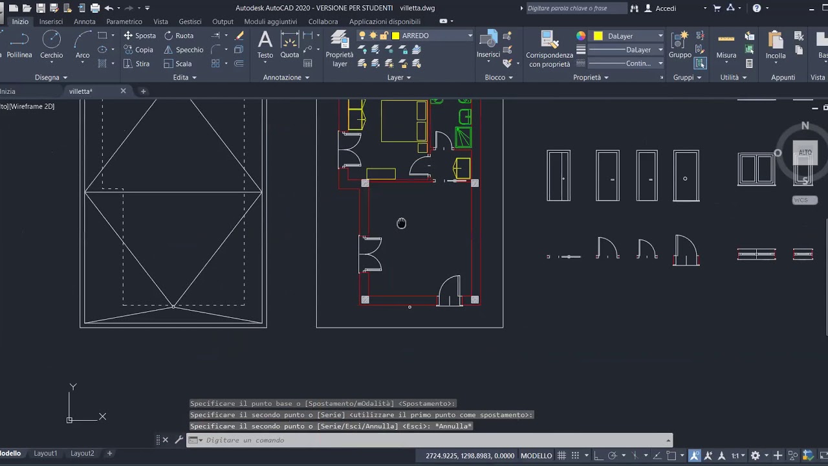Select the Polilinea drawing tool
The height and width of the screenshot is (466, 828).
18,45
